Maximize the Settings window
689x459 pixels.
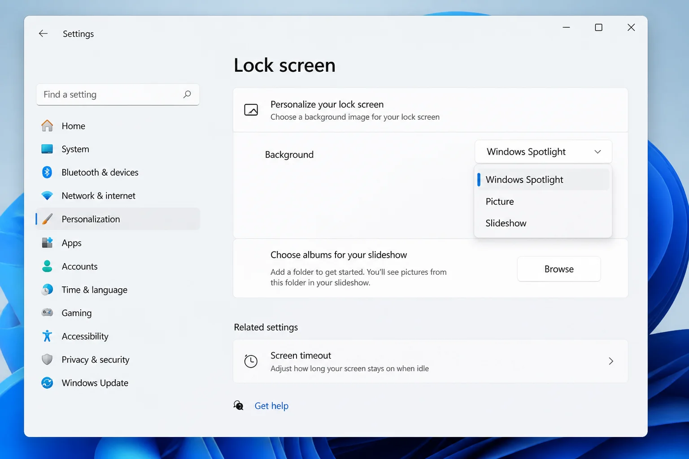click(x=598, y=27)
